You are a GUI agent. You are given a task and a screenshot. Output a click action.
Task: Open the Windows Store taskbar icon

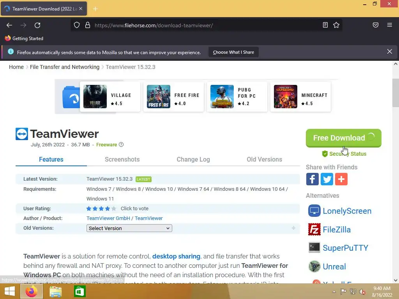(x=79, y=291)
